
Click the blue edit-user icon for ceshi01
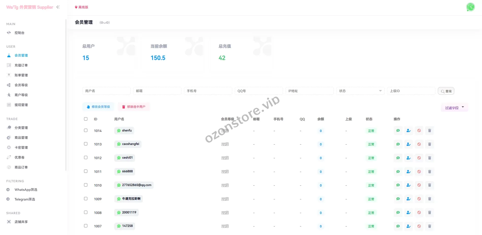pos(408,158)
